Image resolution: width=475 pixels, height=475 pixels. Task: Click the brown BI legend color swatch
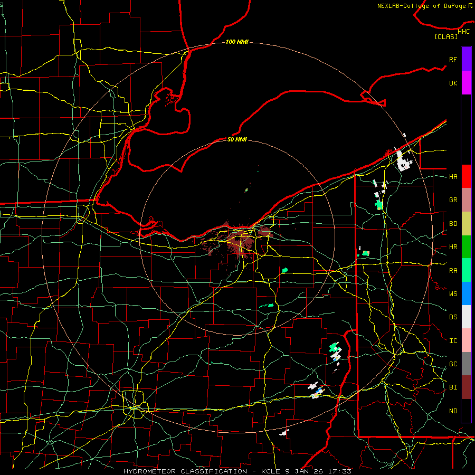466,387
